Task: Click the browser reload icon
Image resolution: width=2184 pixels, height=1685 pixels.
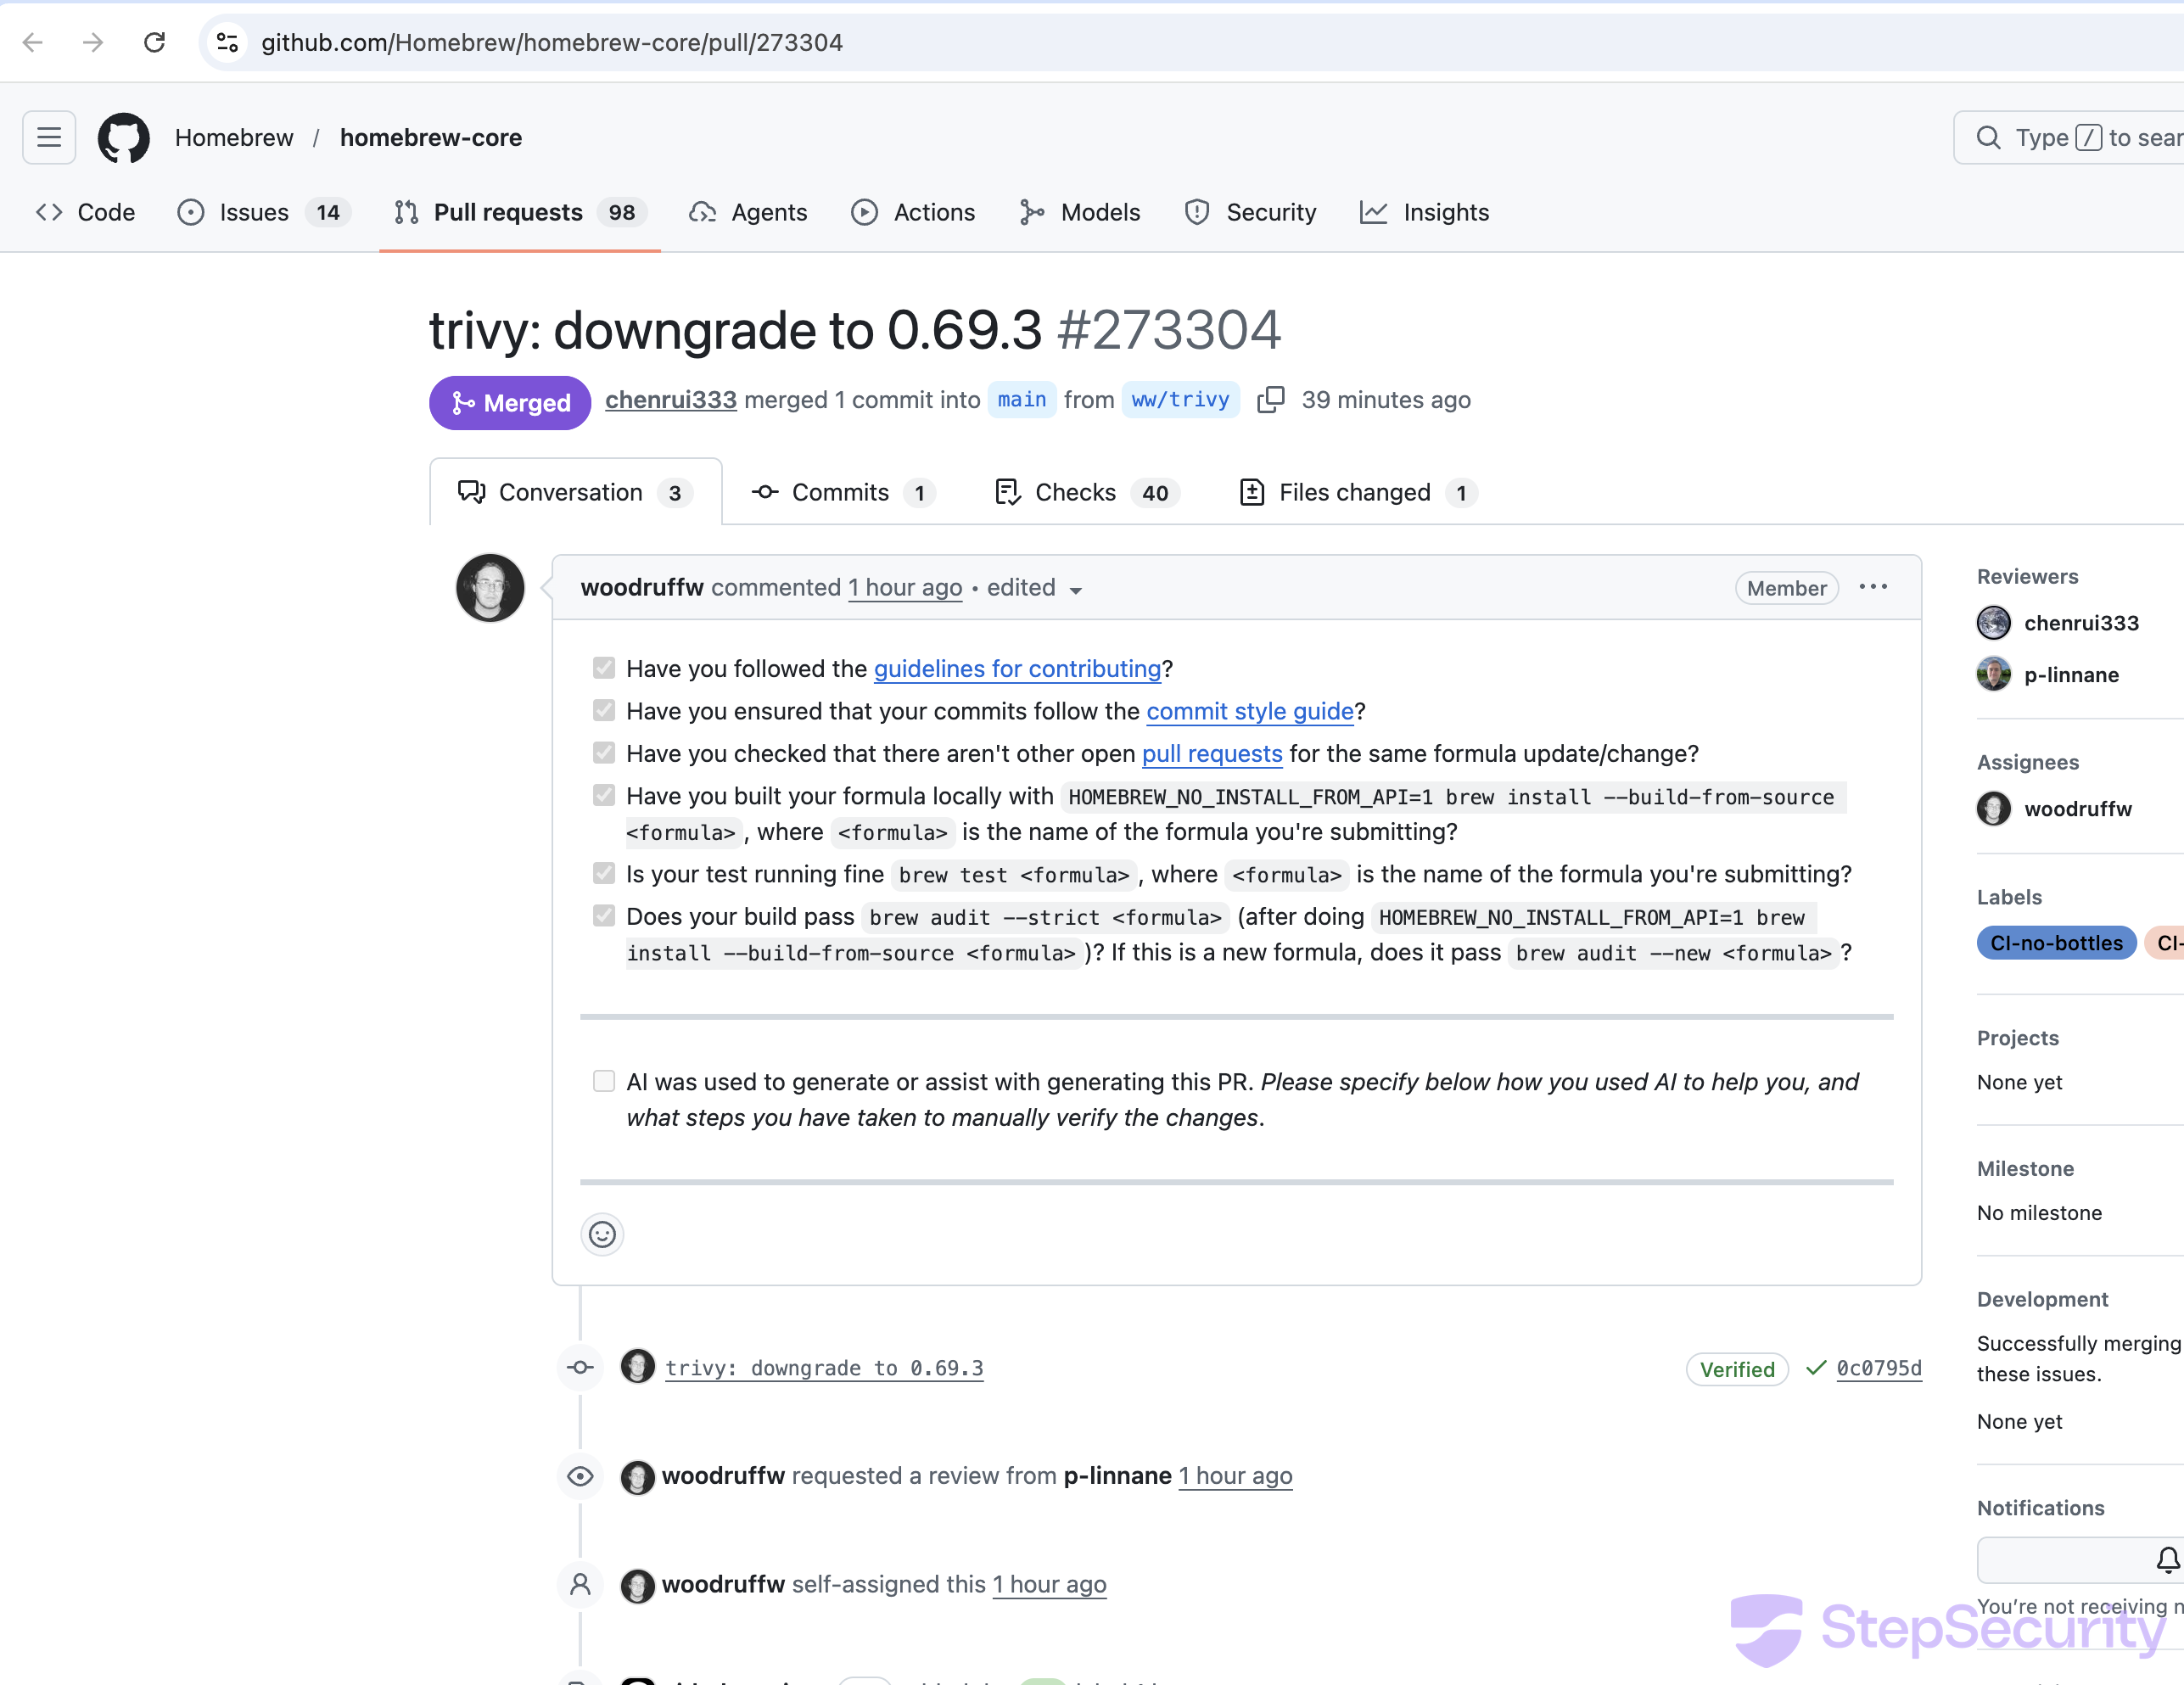Action: (154, 42)
